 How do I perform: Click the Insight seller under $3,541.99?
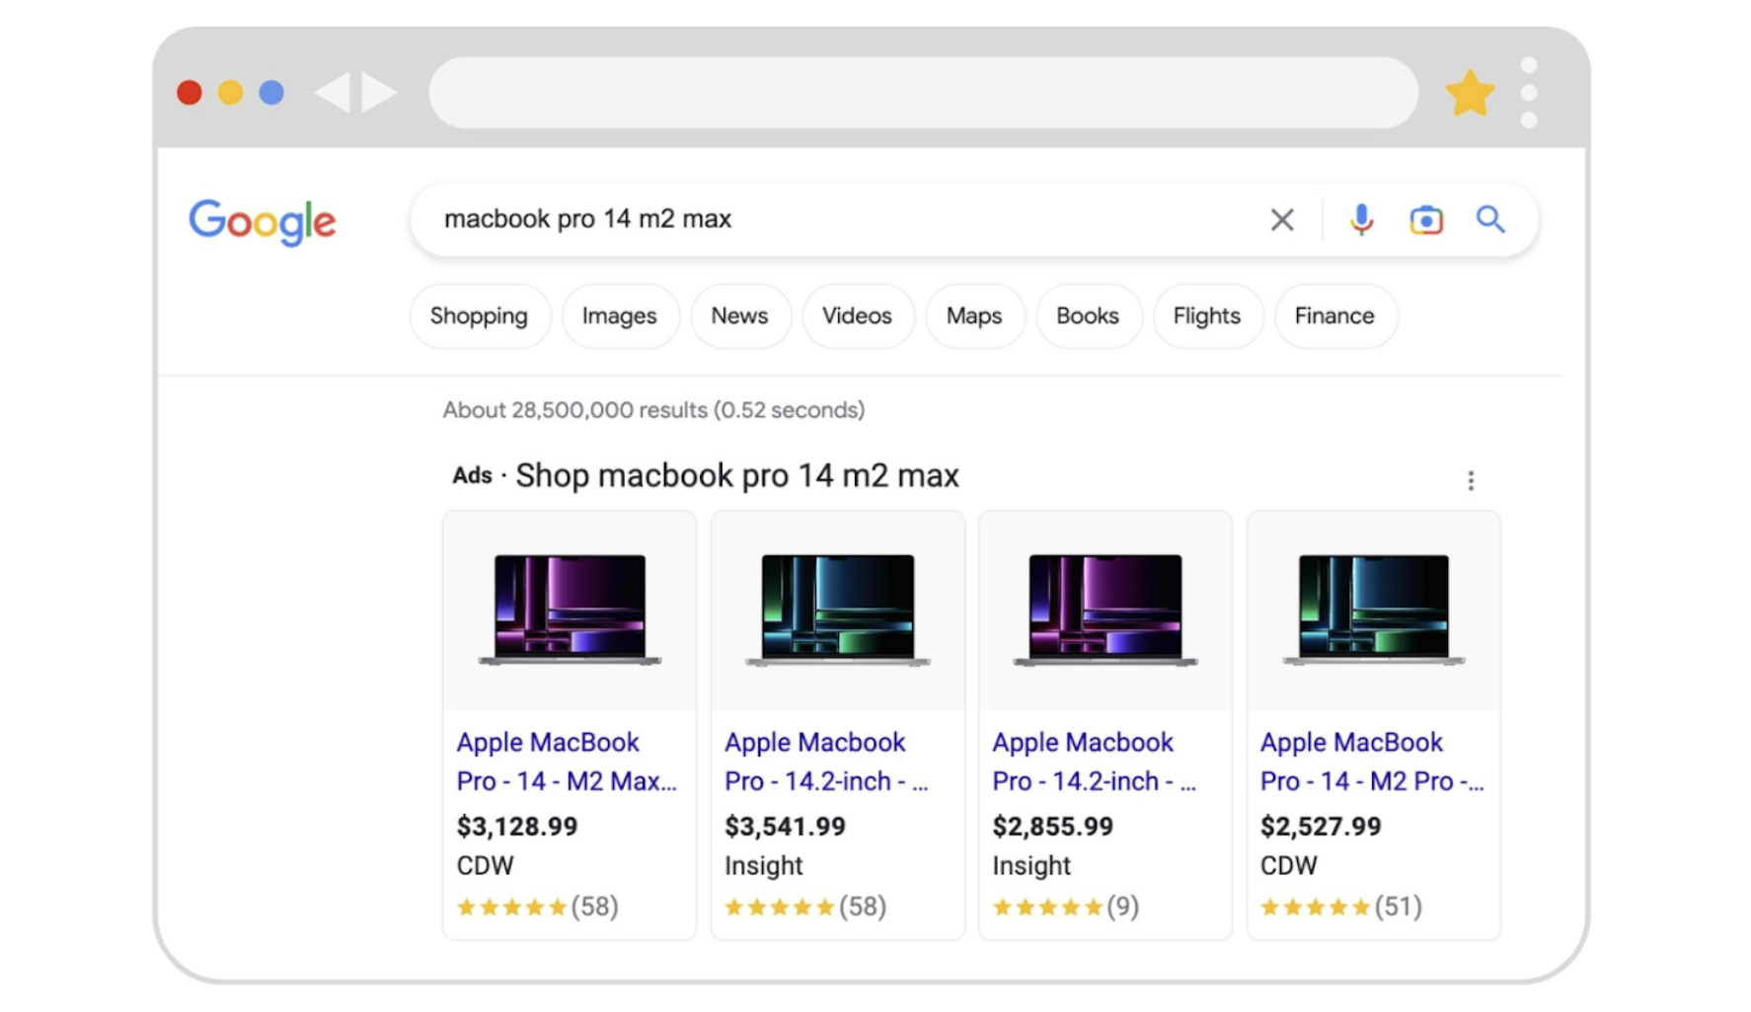pyautogui.click(x=764, y=866)
